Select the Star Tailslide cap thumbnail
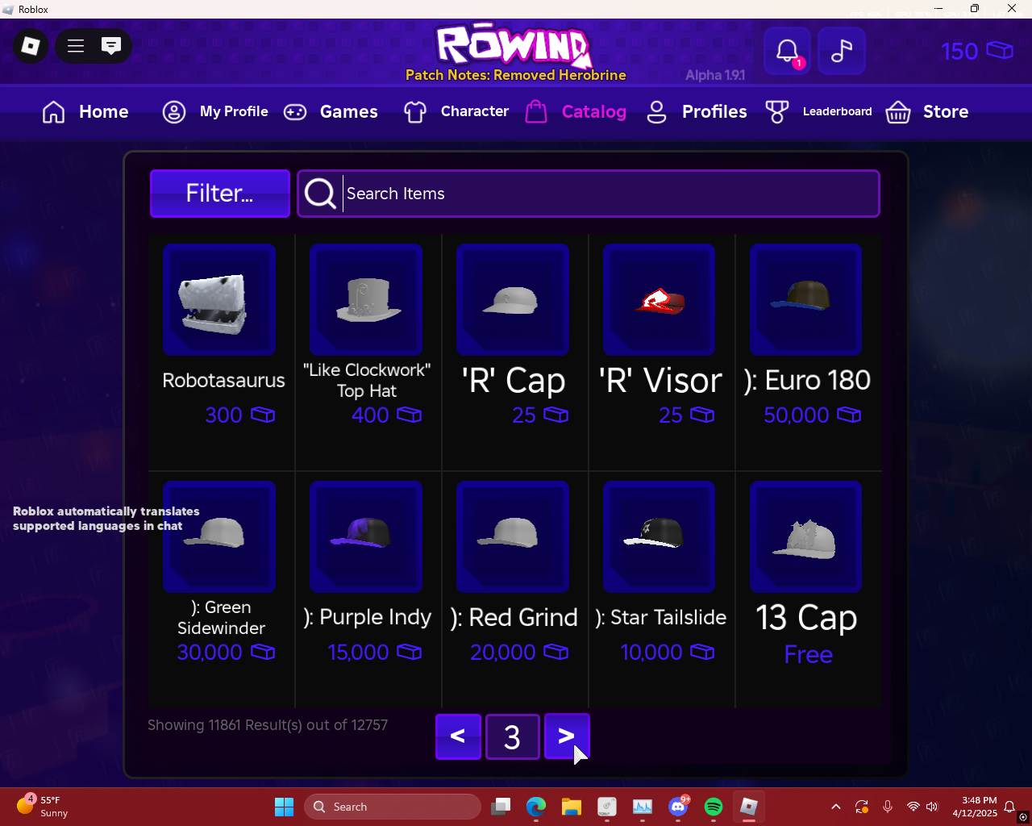Image resolution: width=1032 pixels, height=826 pixels. tap(660, 537)
